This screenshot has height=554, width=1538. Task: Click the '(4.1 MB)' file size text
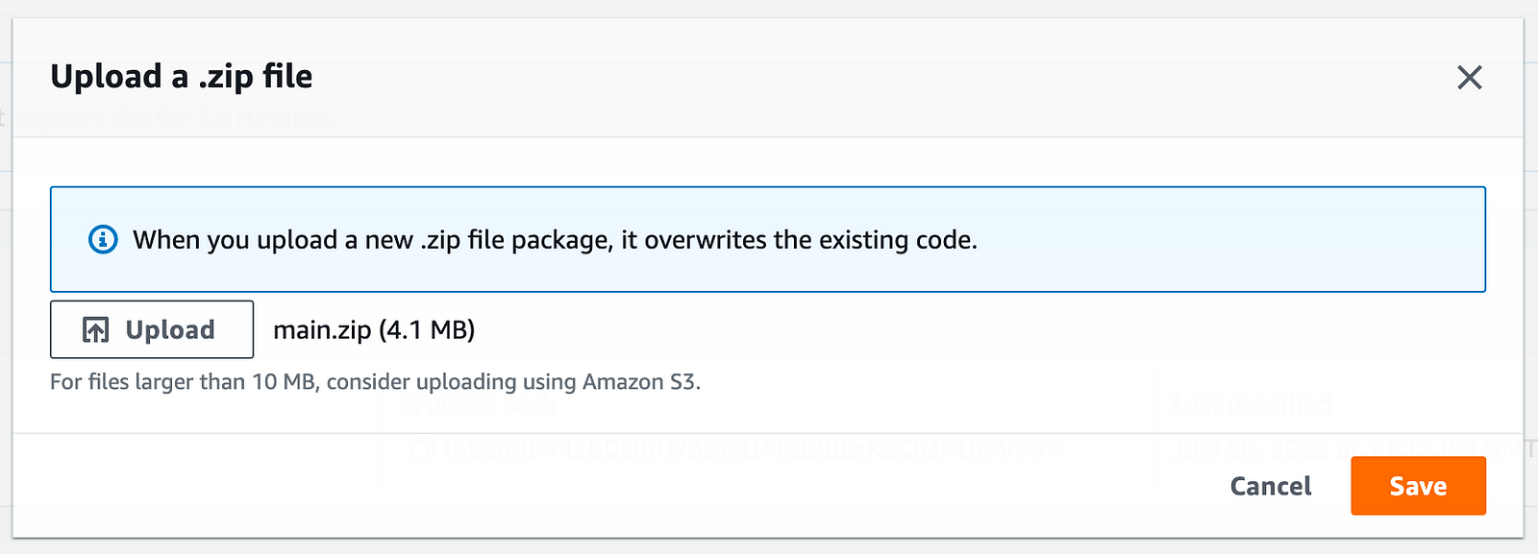(427, 329)
